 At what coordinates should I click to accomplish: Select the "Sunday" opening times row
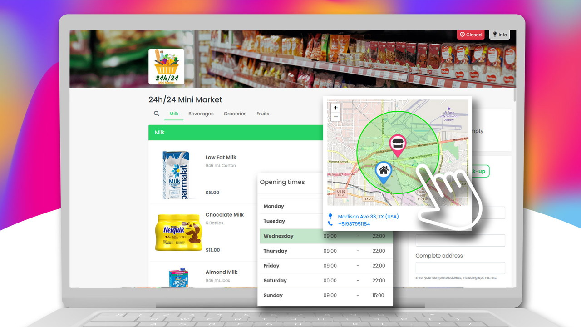click(x=326, y=295)
